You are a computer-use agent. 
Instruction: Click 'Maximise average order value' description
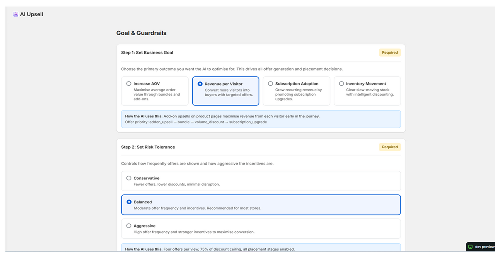coord(157,95)
